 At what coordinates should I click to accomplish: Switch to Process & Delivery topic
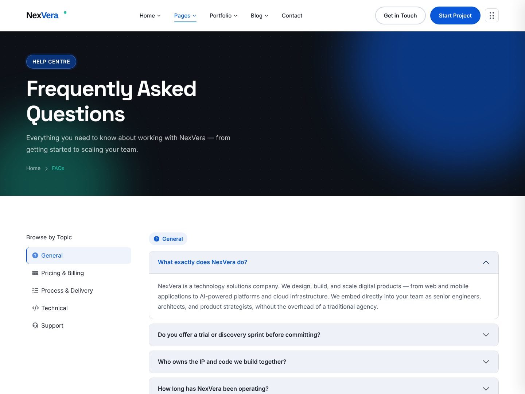[x=79, y=290]
